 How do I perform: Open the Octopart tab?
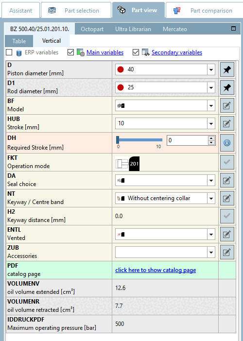point(92,29)
